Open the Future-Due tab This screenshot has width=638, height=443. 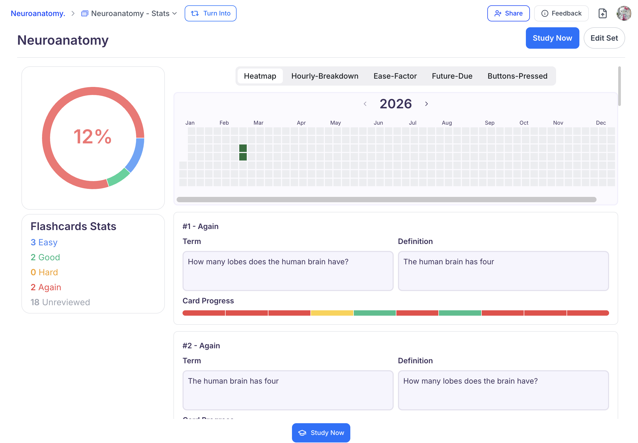[452, 76]
